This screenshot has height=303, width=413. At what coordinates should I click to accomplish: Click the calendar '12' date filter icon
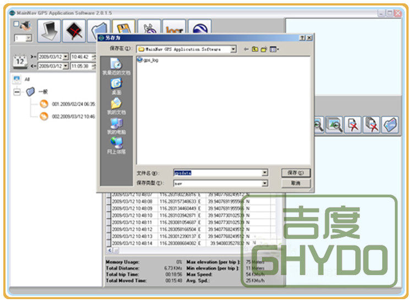coord(20,62)
